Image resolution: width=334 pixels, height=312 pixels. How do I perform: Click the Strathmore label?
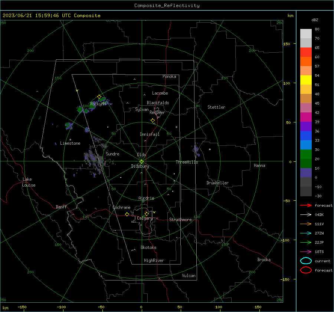pos(180,220)
